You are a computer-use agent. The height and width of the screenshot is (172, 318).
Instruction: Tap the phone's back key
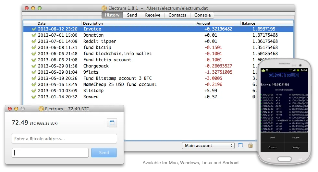pos(300,159)
